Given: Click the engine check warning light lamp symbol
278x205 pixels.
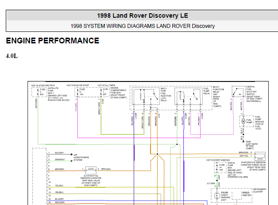Looking at the screenshot, I should point(217,196).
